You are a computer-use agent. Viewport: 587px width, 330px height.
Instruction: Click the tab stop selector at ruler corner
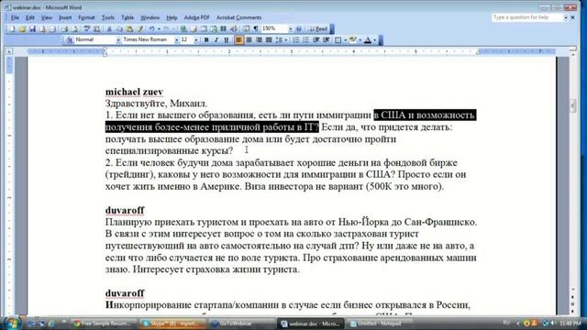(9, 51)
